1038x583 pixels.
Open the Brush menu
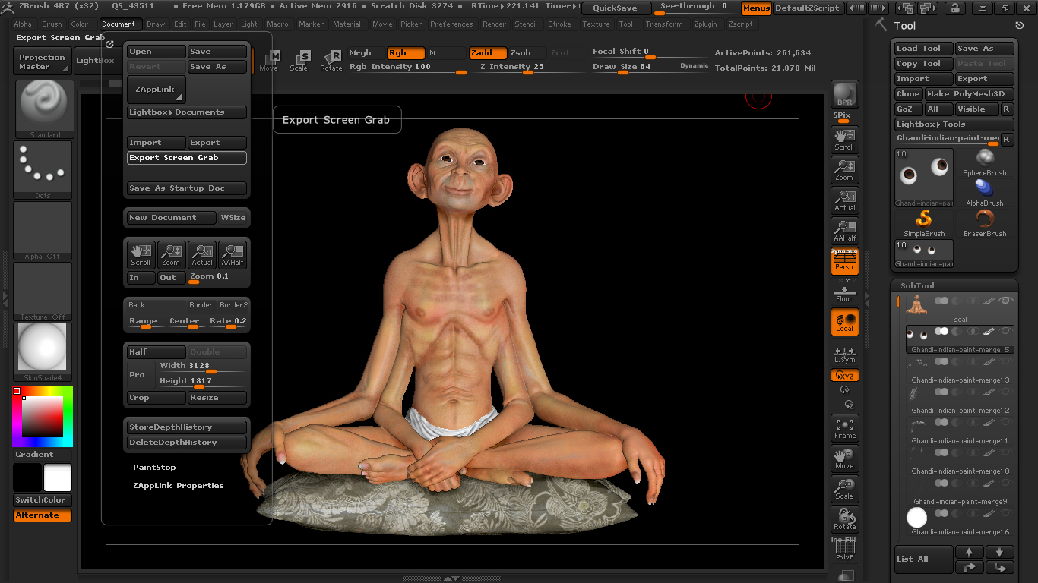click(52, 24)
